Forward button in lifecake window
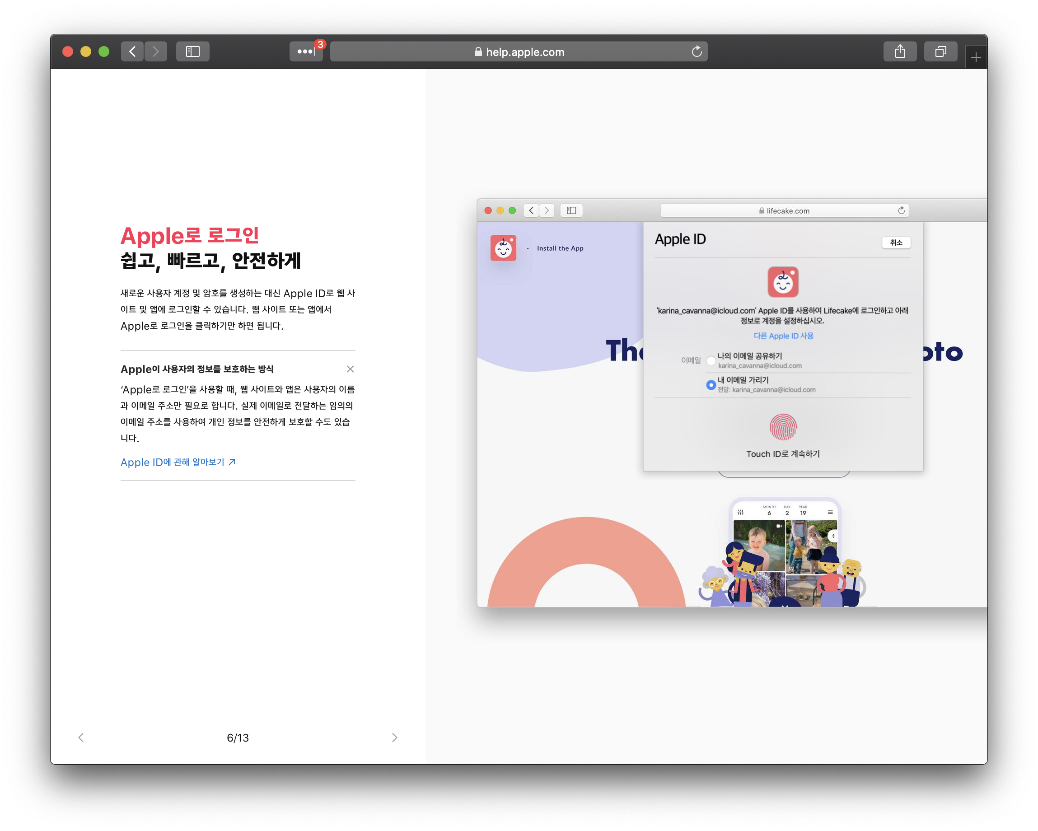The image size is (1038, 831). (x=547, y=210)
